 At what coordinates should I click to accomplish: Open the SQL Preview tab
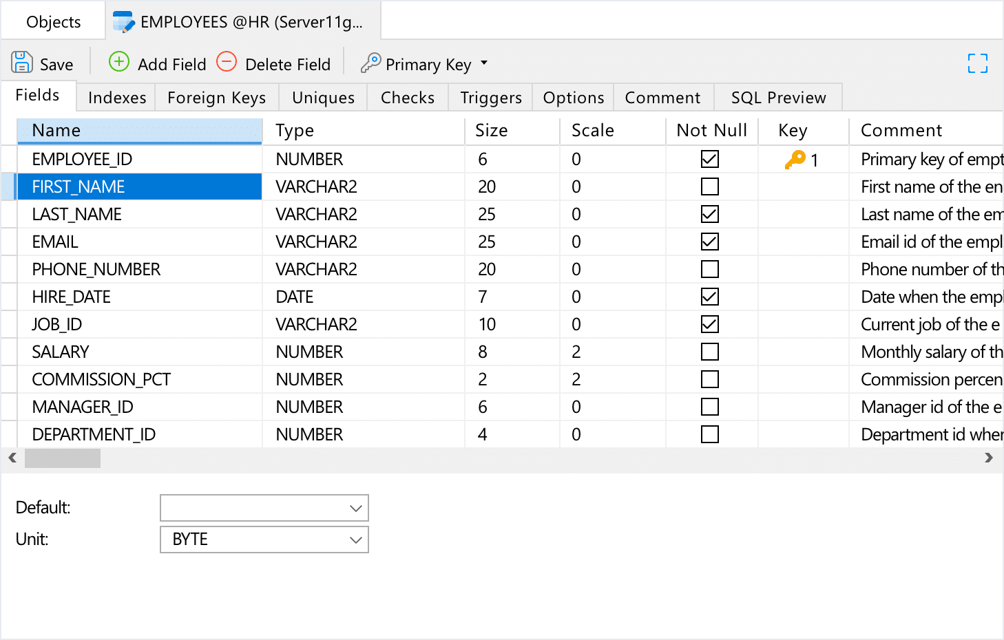[x=778, y=98]
